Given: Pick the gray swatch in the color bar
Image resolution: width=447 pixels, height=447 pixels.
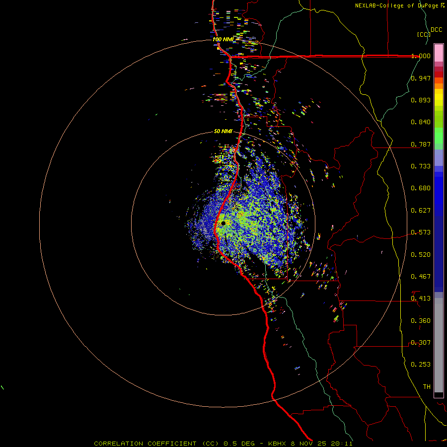Looking at the screenshot, I should [439, 345].
